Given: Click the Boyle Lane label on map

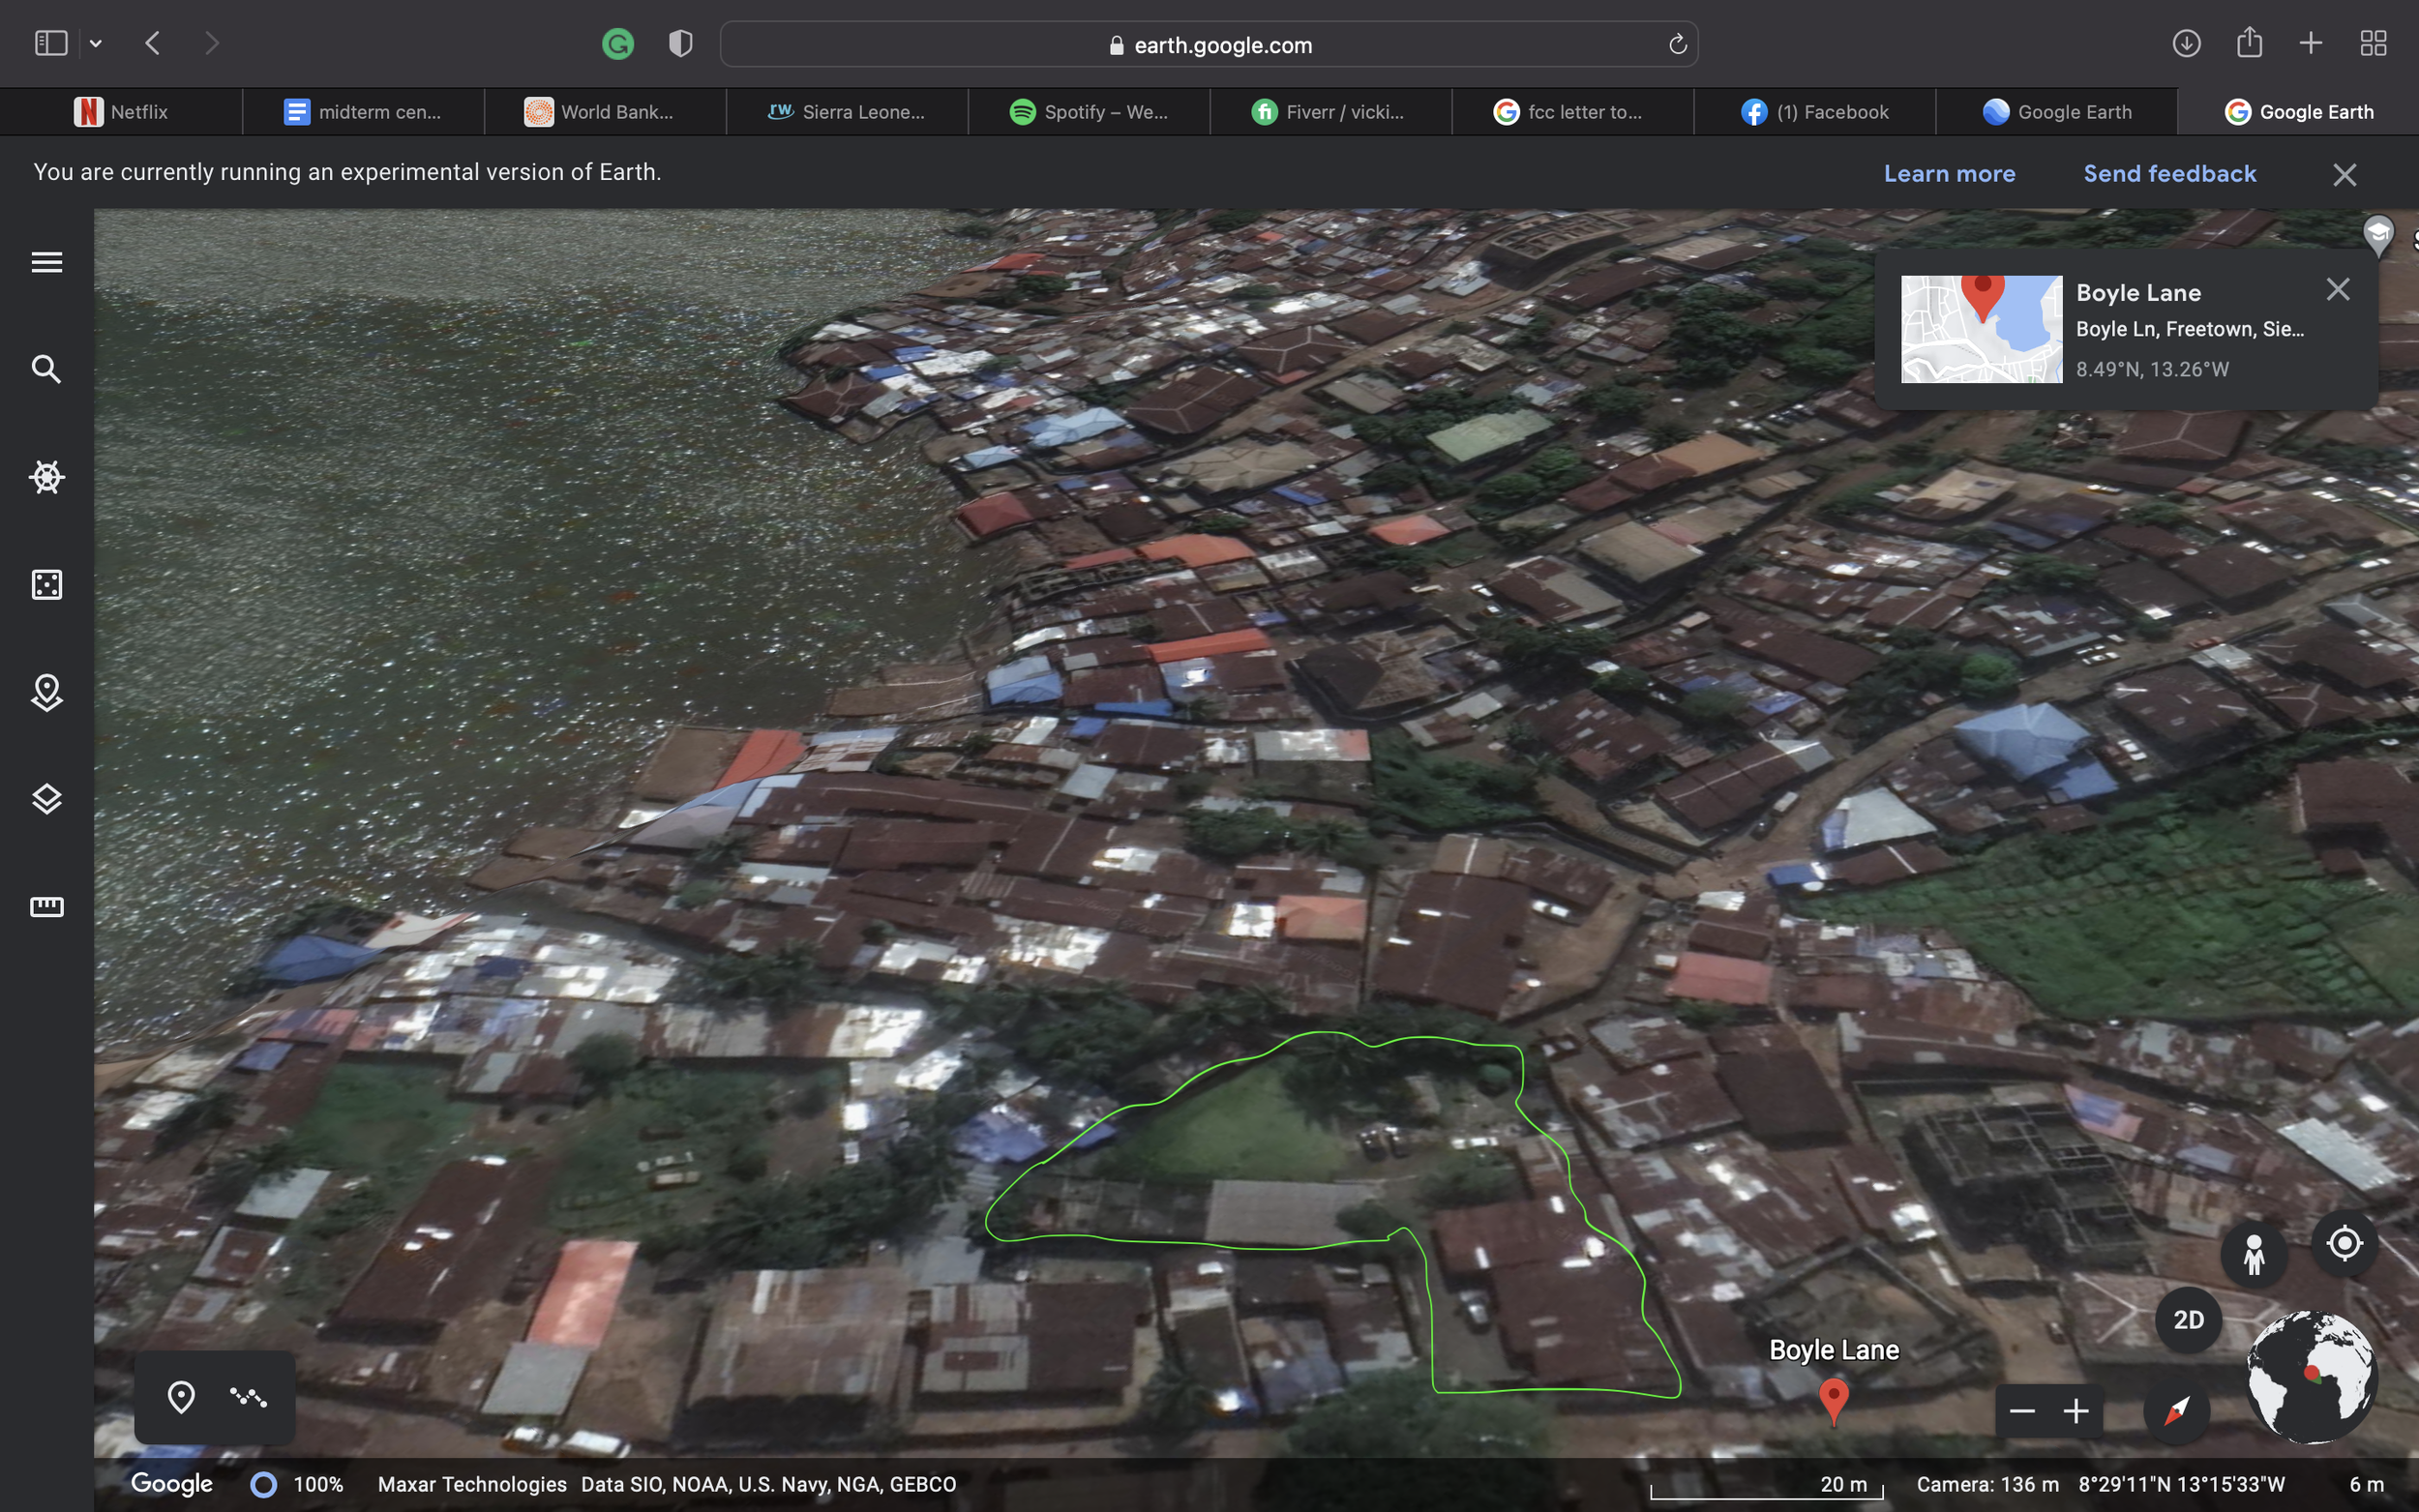Looking at the screenshot, I should (x=1833, y=1350).
